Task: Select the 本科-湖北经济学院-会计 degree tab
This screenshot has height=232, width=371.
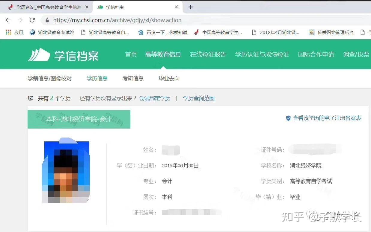Action: (x=79, y=119)
